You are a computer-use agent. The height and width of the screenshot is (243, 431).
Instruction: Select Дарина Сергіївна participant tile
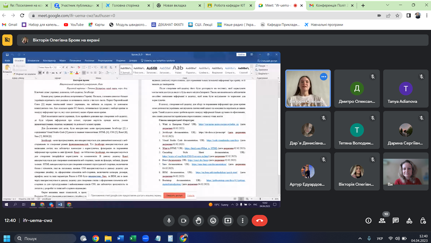(406, 130)
